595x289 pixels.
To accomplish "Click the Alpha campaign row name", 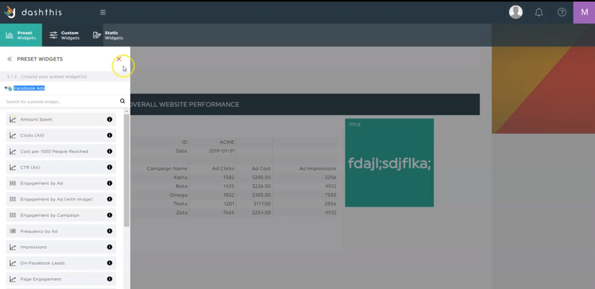I will pos(180,177).
